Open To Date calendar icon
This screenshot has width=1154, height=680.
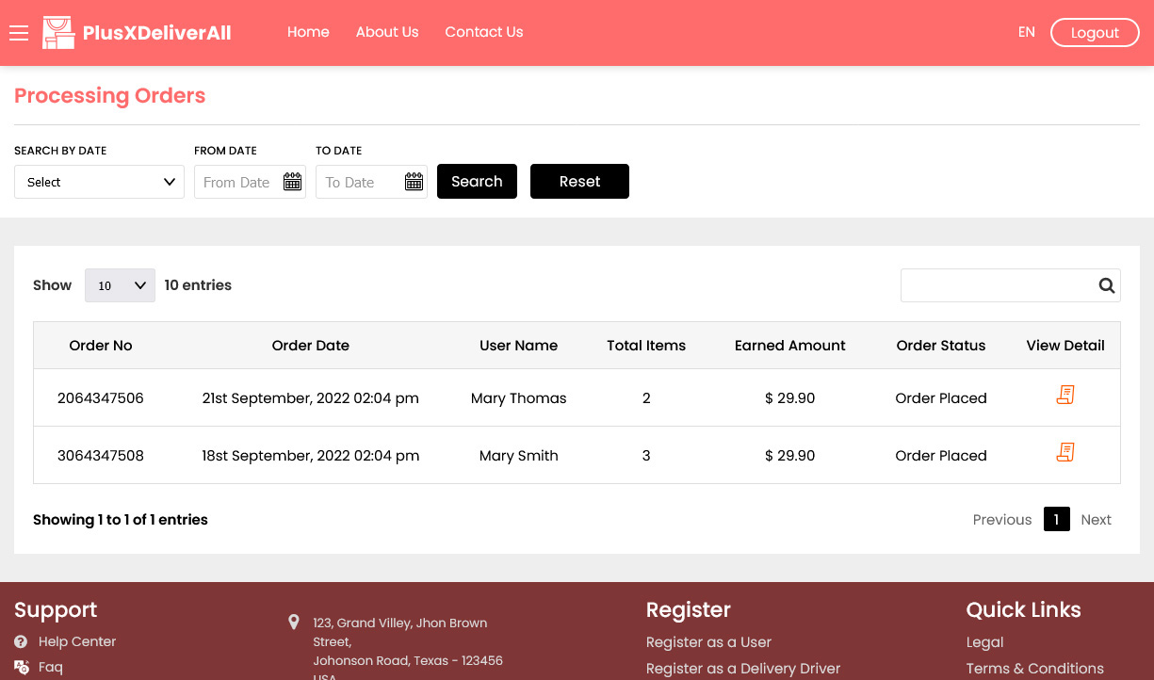point(414,182)
